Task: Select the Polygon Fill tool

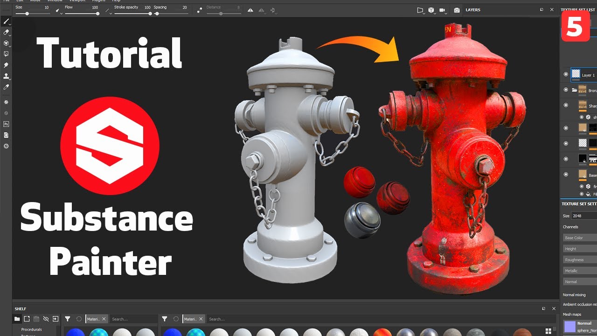Action: coord(7,54)
